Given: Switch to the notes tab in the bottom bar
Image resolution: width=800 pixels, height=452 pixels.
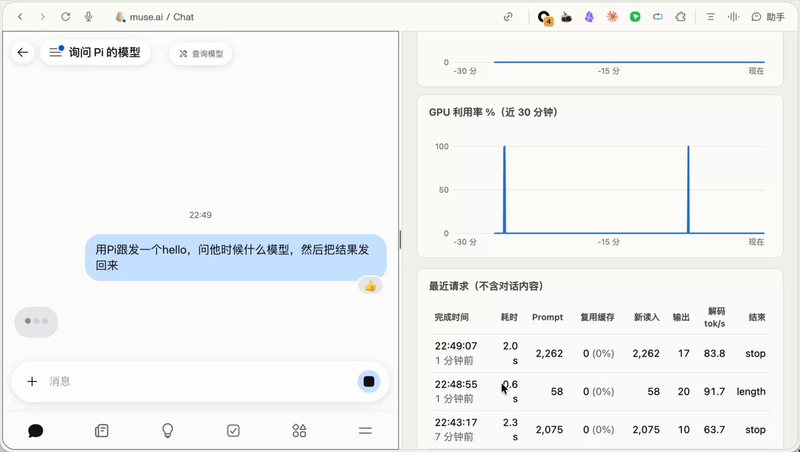Looking at the screenshot, I should tap(101, 431).
